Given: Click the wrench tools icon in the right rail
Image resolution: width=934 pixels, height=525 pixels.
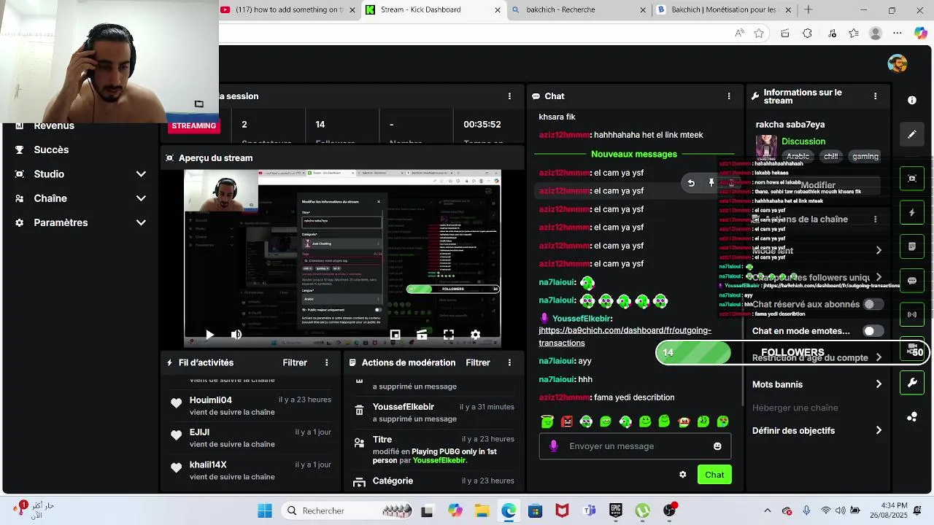Looking at the screenshot, I should (x=912, y=382).
